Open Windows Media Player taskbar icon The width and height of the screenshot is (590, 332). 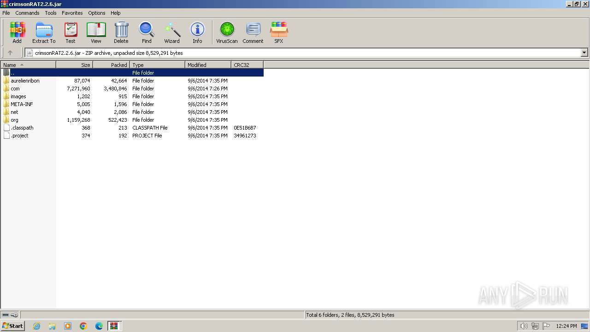(68, 326)
